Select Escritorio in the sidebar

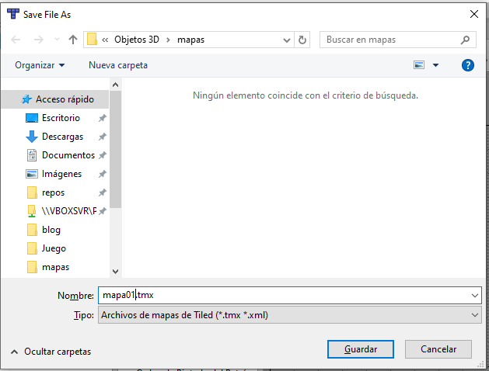click(x=61, y=118)
